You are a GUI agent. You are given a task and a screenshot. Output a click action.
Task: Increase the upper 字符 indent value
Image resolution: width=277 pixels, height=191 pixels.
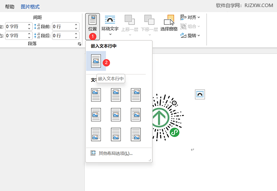pyautogui.click(x=29, y=25)
